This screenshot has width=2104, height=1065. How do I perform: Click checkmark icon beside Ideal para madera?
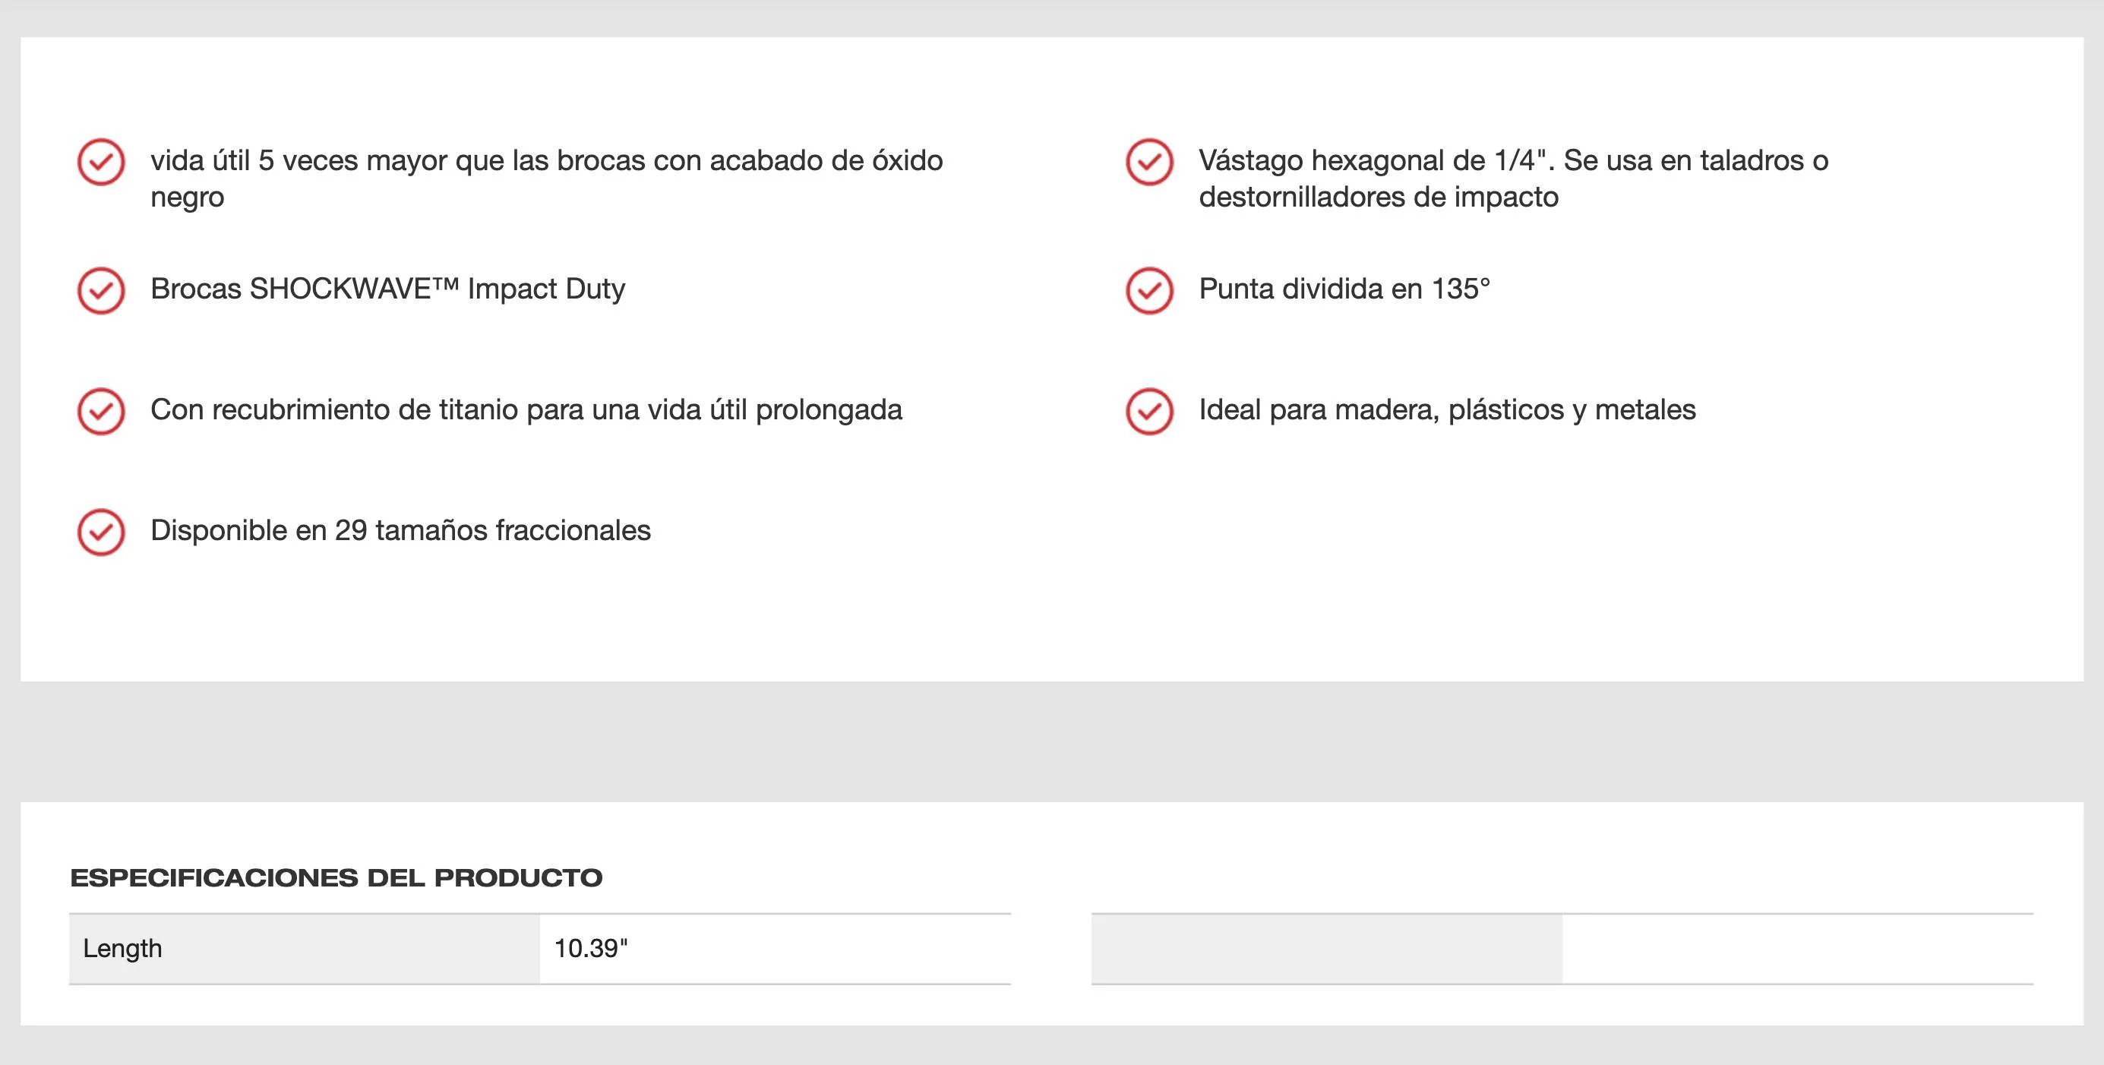1149,411
